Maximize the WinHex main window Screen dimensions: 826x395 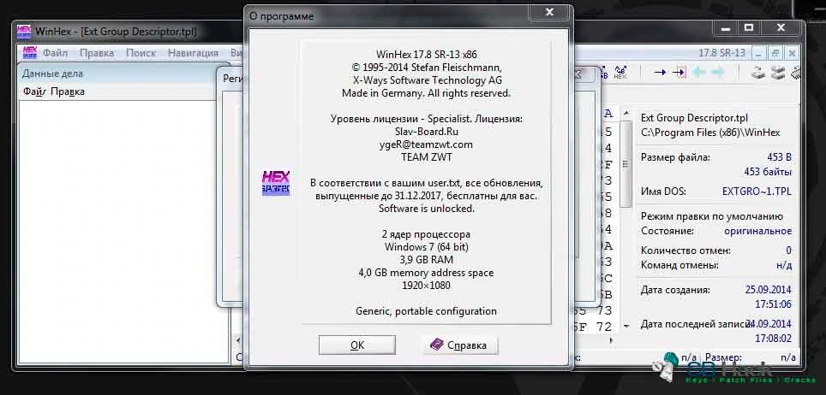tap(749, 27)
